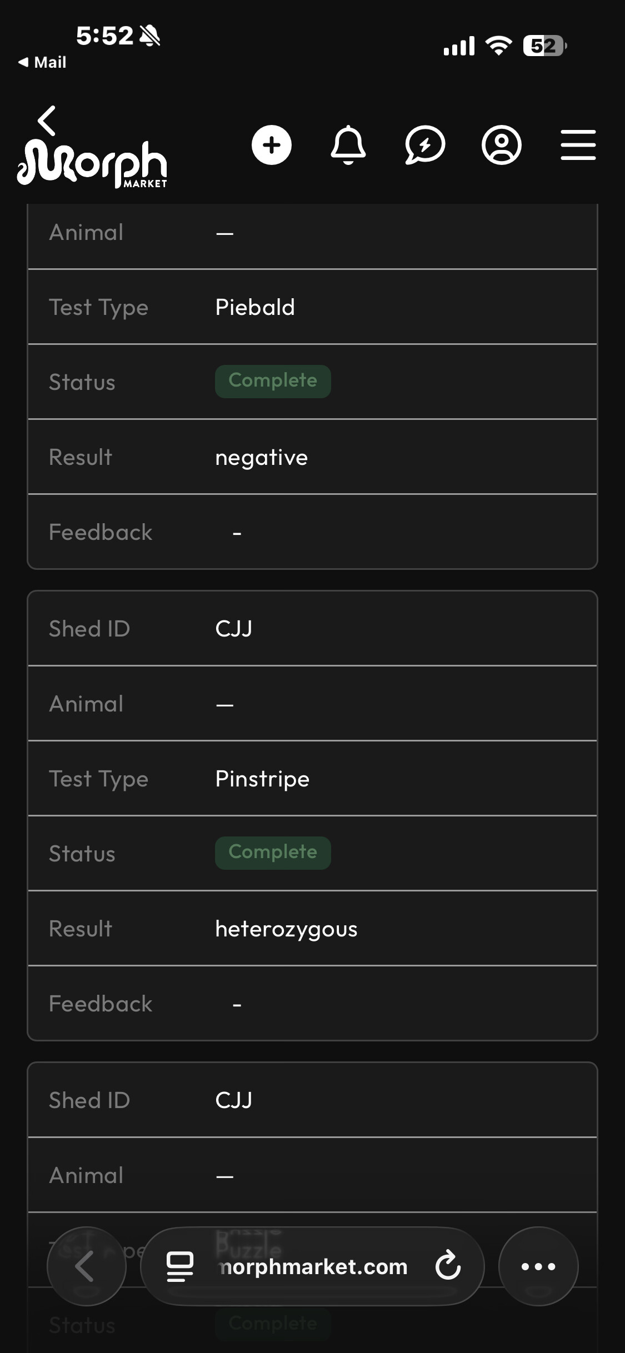Viewport: 625px width, 1353px height.
Task: Open the hamburger menu
Action: tap(578, 146)
